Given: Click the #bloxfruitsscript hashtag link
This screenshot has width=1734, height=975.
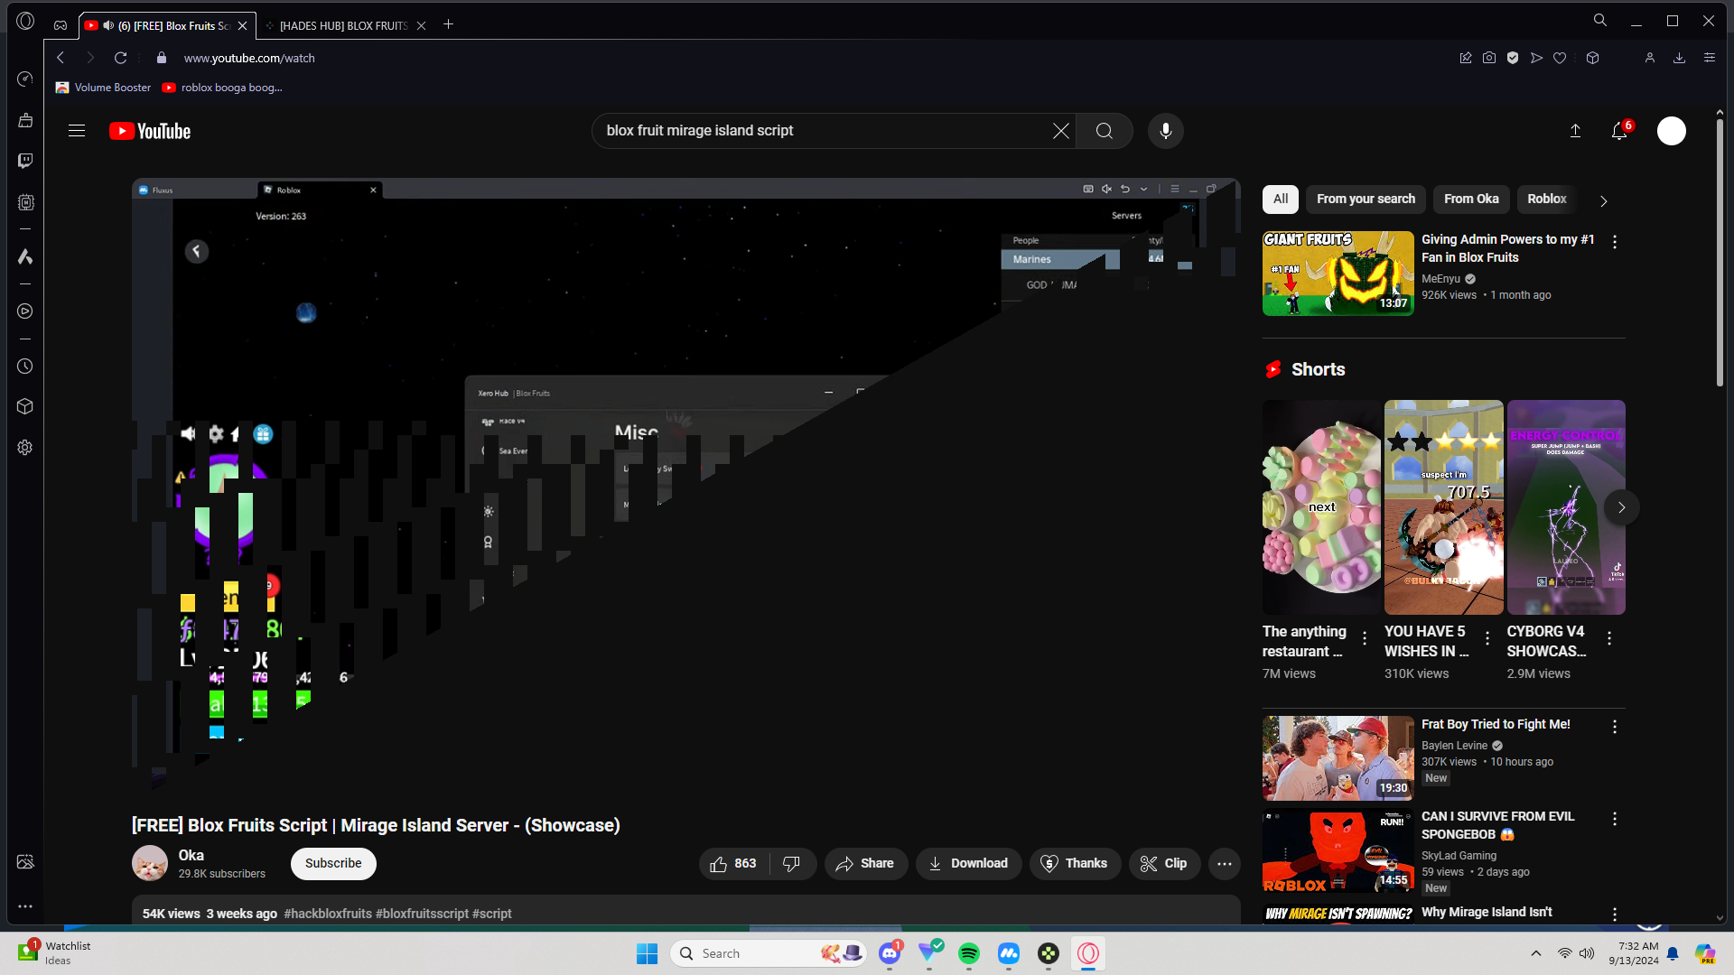Looking at the screenshot, I should coord(422,914).
